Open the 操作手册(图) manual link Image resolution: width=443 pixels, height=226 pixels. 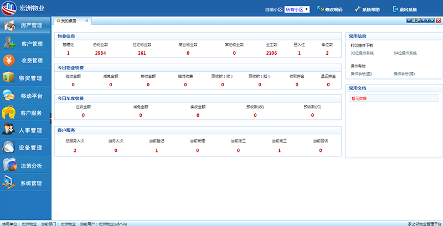pyautogui.click(x=361, y=73)
